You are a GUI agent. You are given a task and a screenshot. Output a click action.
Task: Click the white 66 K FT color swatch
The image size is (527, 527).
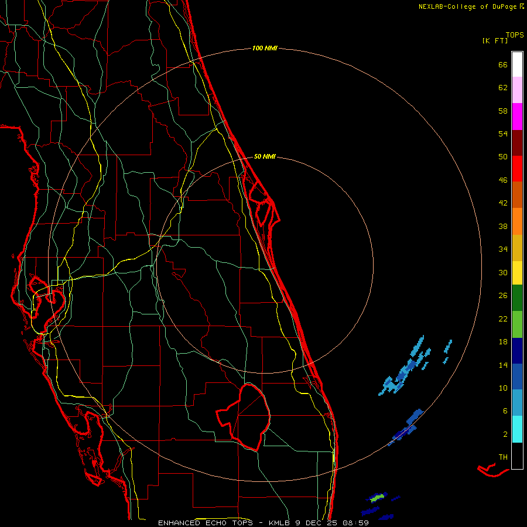tap(517, 64)
